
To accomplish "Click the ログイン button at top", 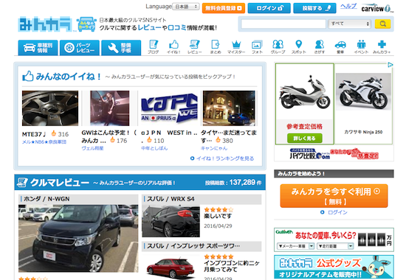I will pyautogui.click(x=269, y=8).
